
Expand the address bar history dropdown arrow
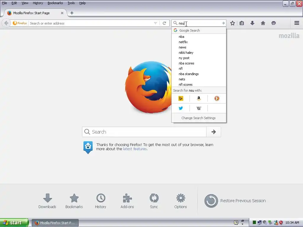(x=155, y=23)
